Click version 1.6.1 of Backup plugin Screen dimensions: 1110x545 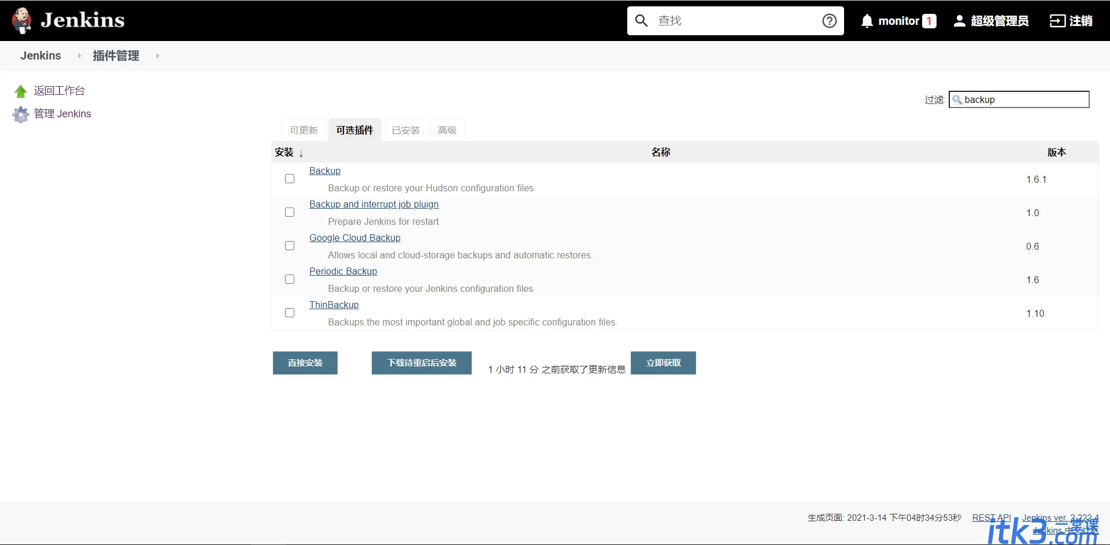click(1037, 179)
